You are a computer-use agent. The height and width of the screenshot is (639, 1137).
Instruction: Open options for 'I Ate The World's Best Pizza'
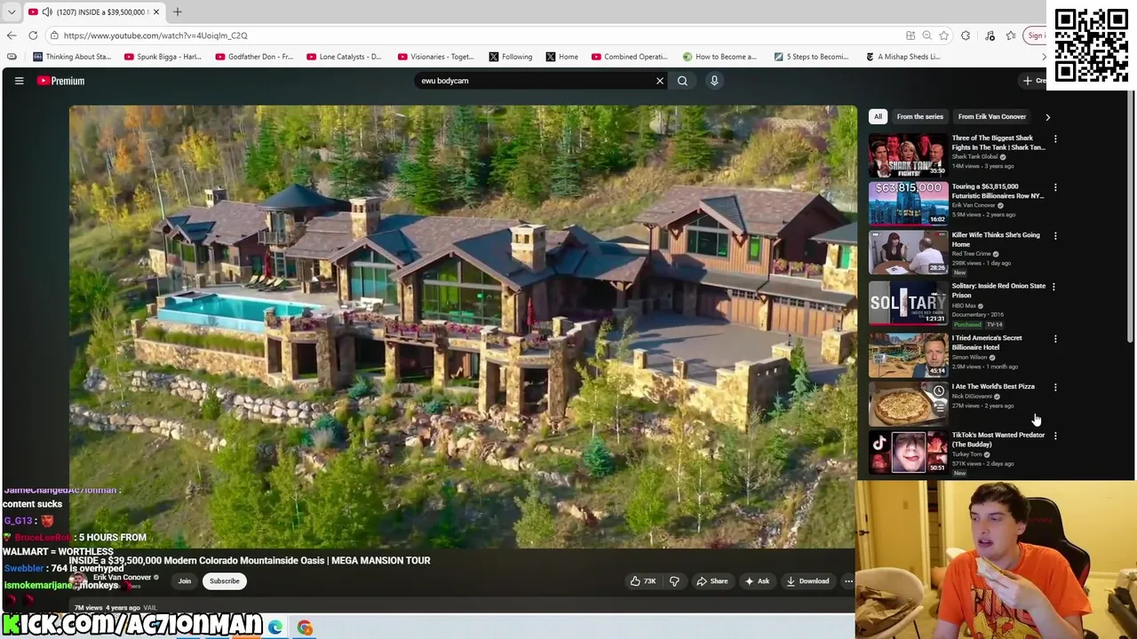click(x=1055, y=388)
